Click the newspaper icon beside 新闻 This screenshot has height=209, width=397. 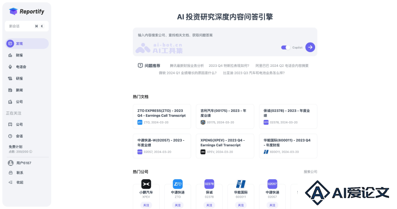tap(10, 90)
